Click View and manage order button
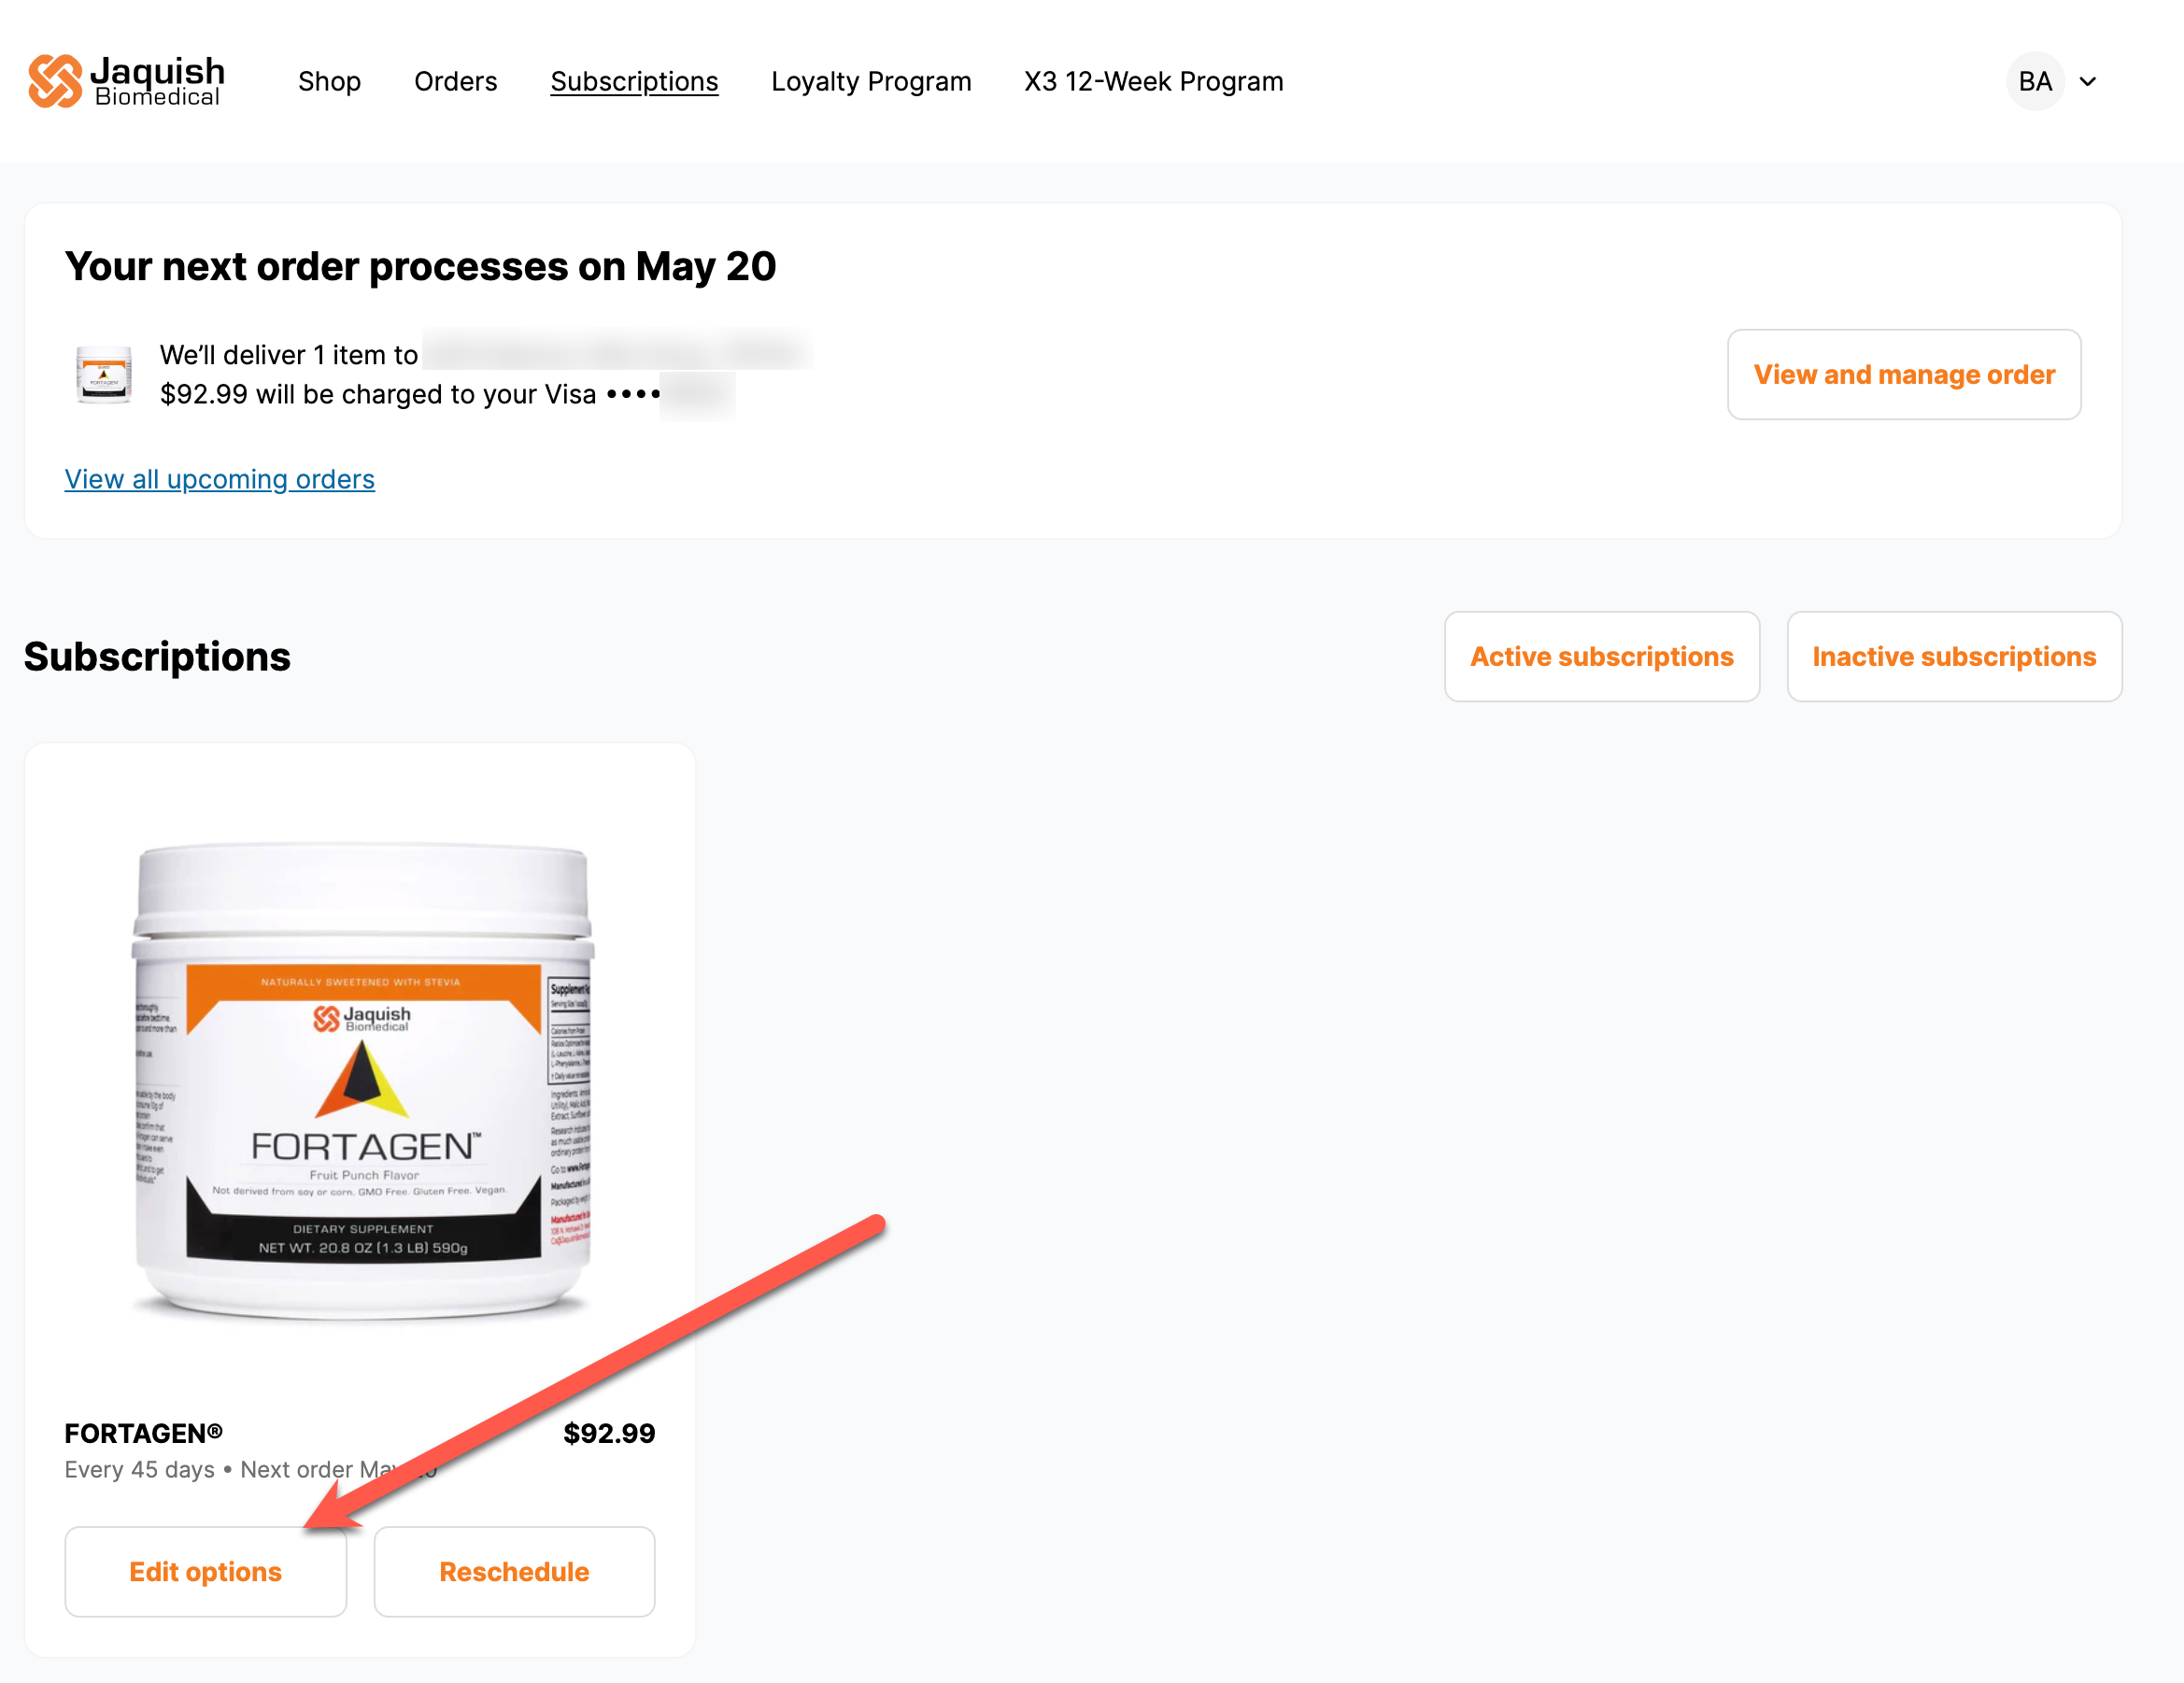The height and width of the screenshot is (1683, 2184). 1903,374
